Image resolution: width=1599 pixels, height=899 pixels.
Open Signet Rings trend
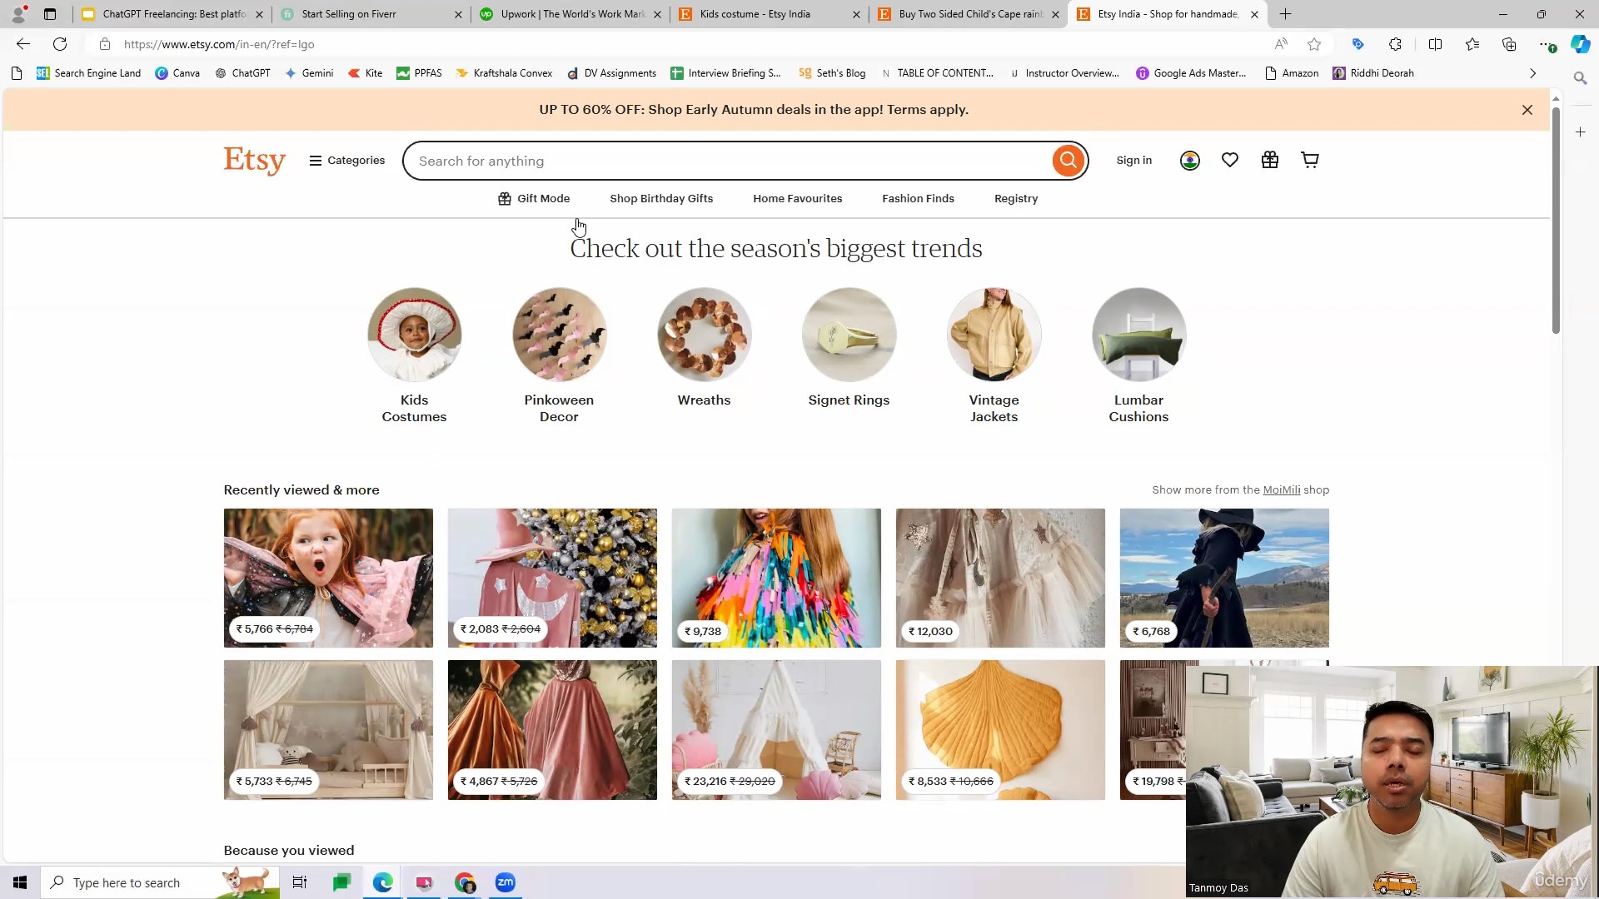(849, 348)
